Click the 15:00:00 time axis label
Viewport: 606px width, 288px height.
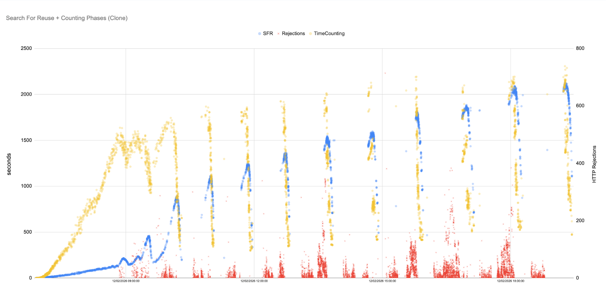coord(382,281)
